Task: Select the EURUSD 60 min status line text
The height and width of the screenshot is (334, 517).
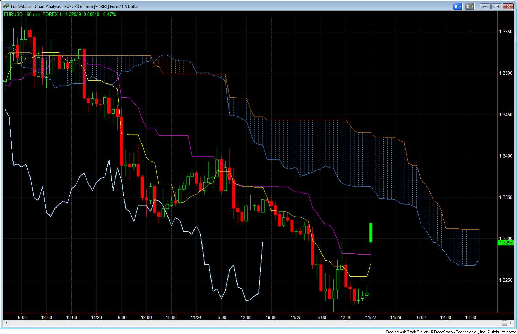Action: click(60, 14)
